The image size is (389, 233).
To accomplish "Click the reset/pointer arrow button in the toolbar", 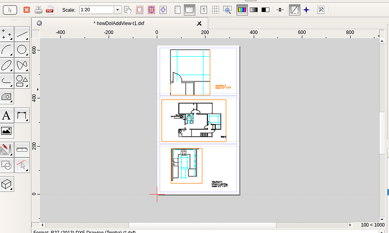I will (x=10, y=10).
